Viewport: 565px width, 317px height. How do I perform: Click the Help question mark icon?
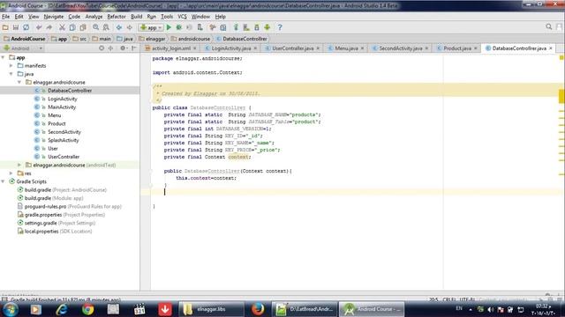pyautogui.click(x=280, y=27)
